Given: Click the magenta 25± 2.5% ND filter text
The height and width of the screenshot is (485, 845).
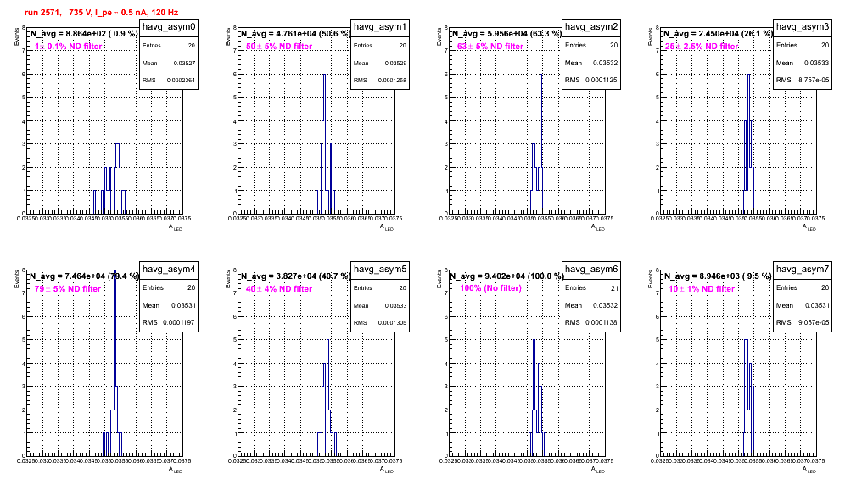Looking at the screenshot, I should click(x=702, y=47).
